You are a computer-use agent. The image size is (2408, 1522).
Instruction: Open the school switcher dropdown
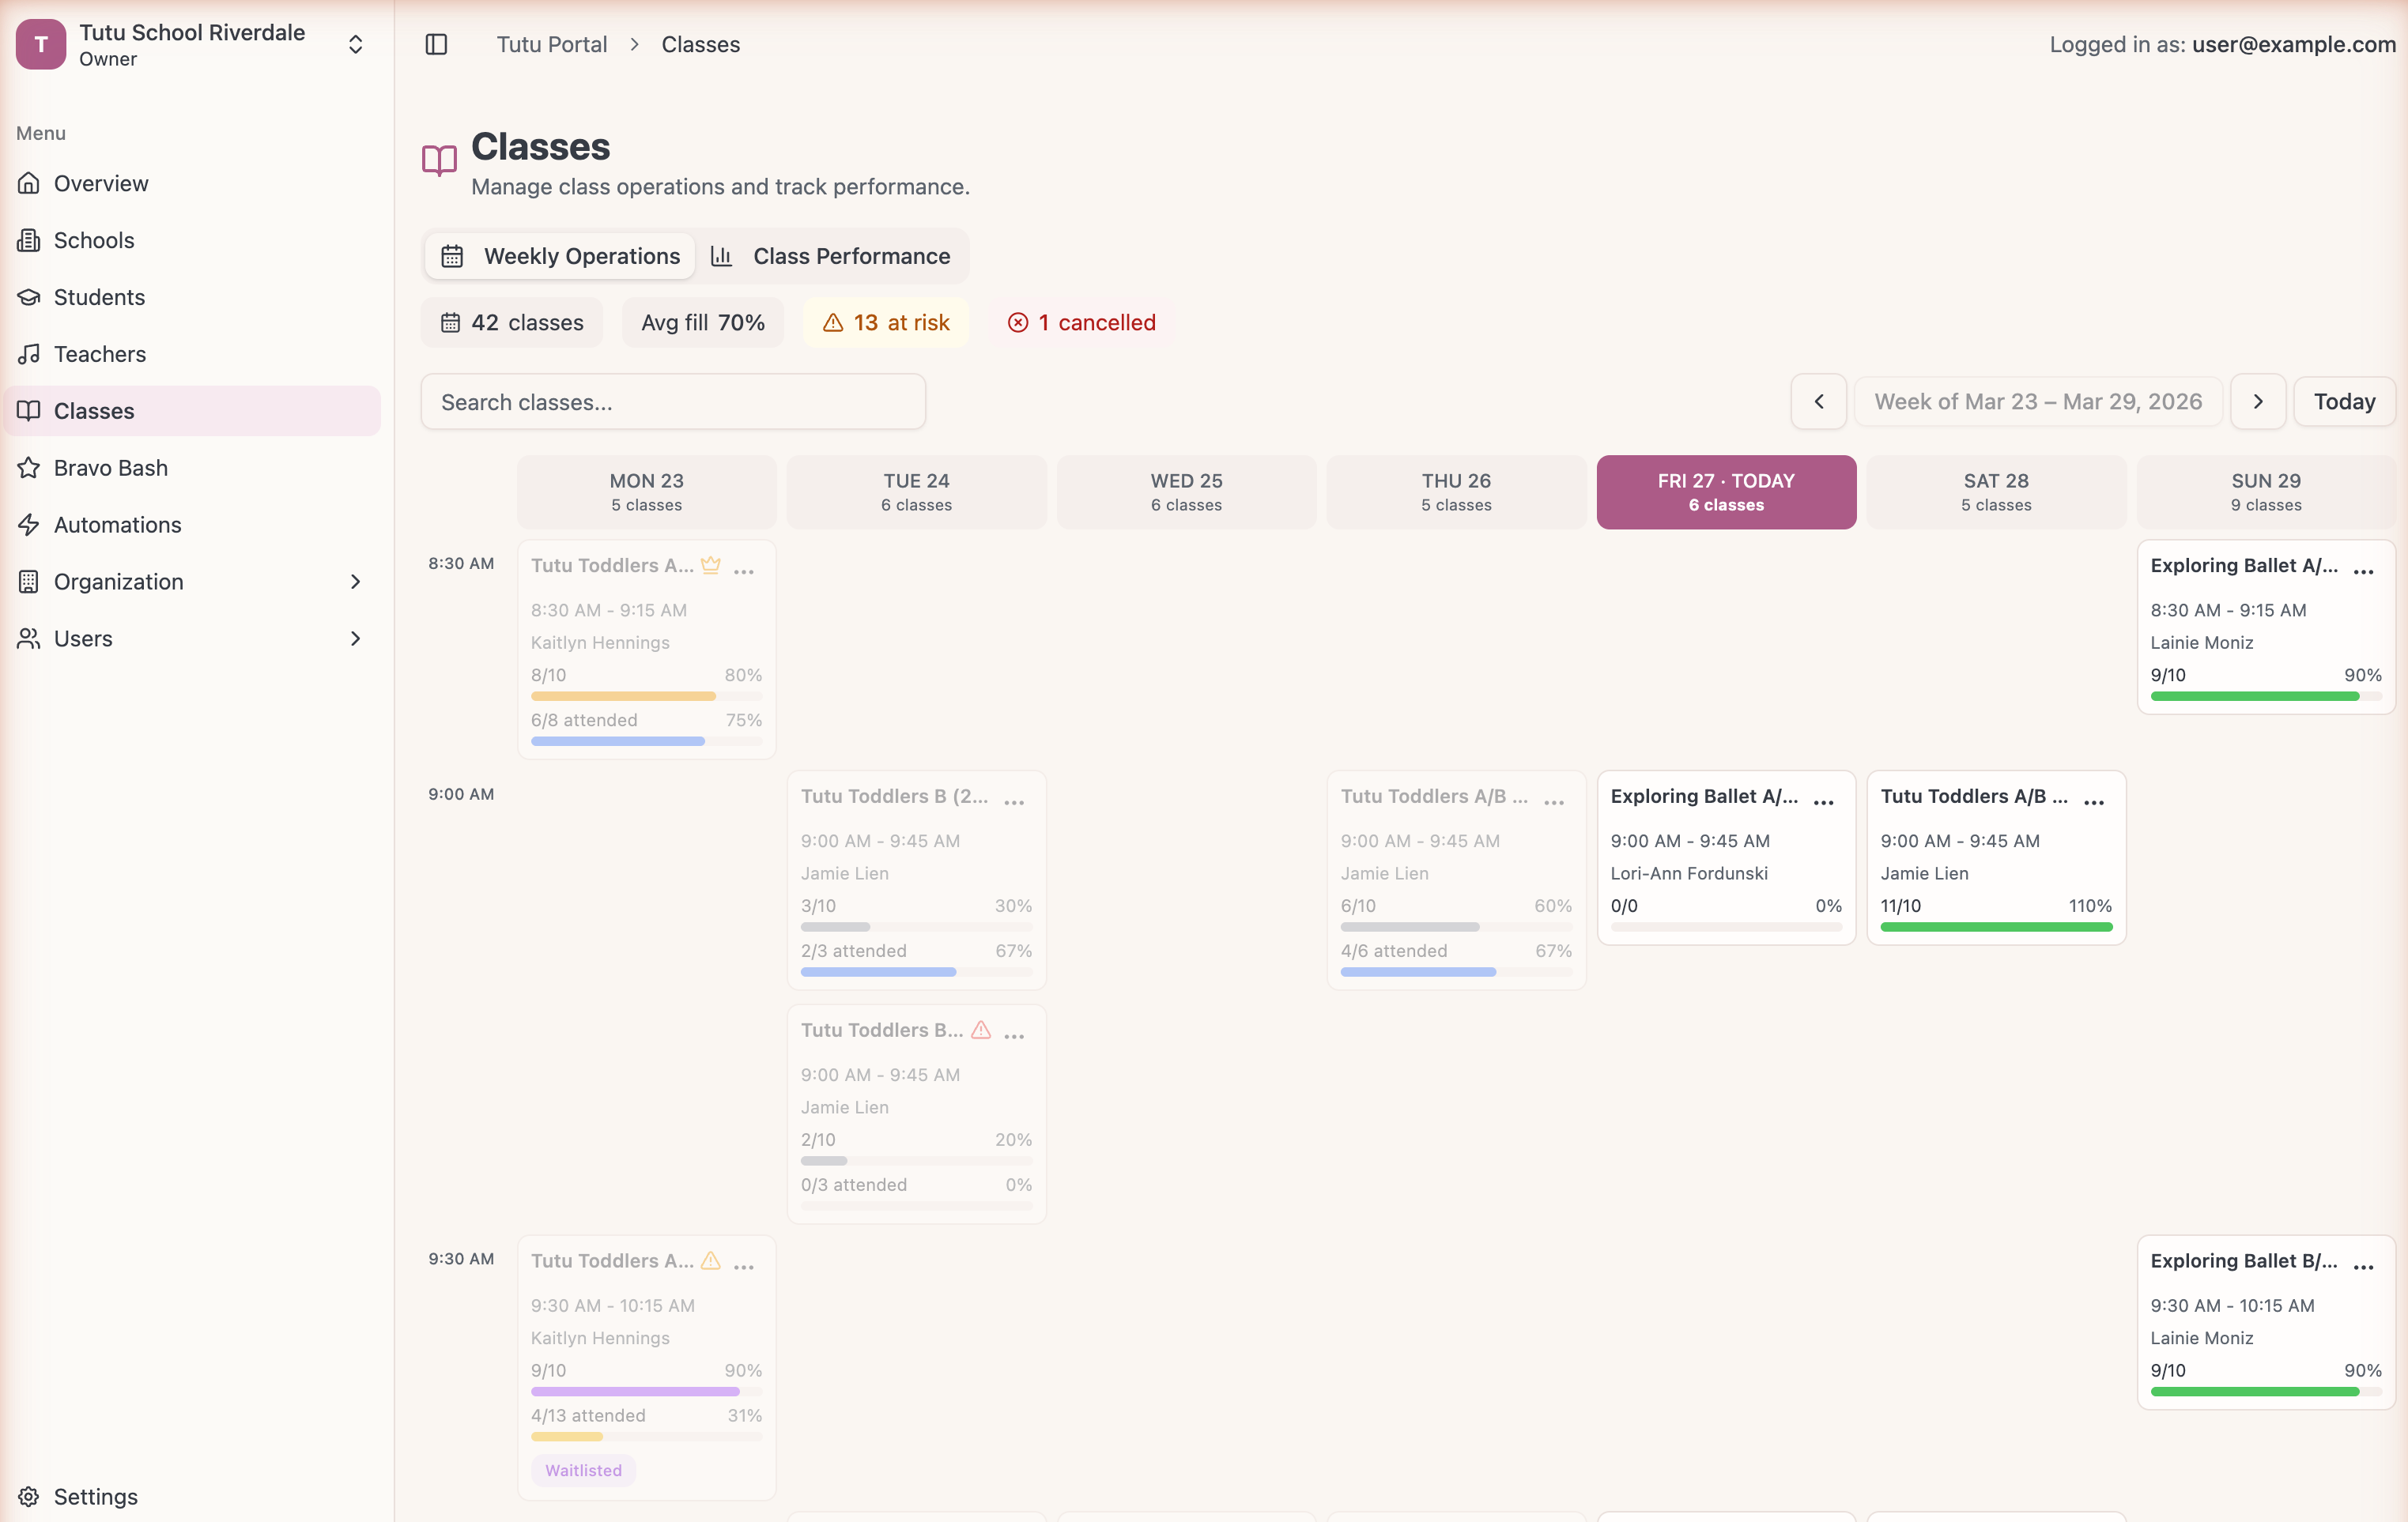(355, 44)
